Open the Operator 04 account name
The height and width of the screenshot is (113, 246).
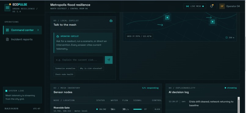coord(233,6)
